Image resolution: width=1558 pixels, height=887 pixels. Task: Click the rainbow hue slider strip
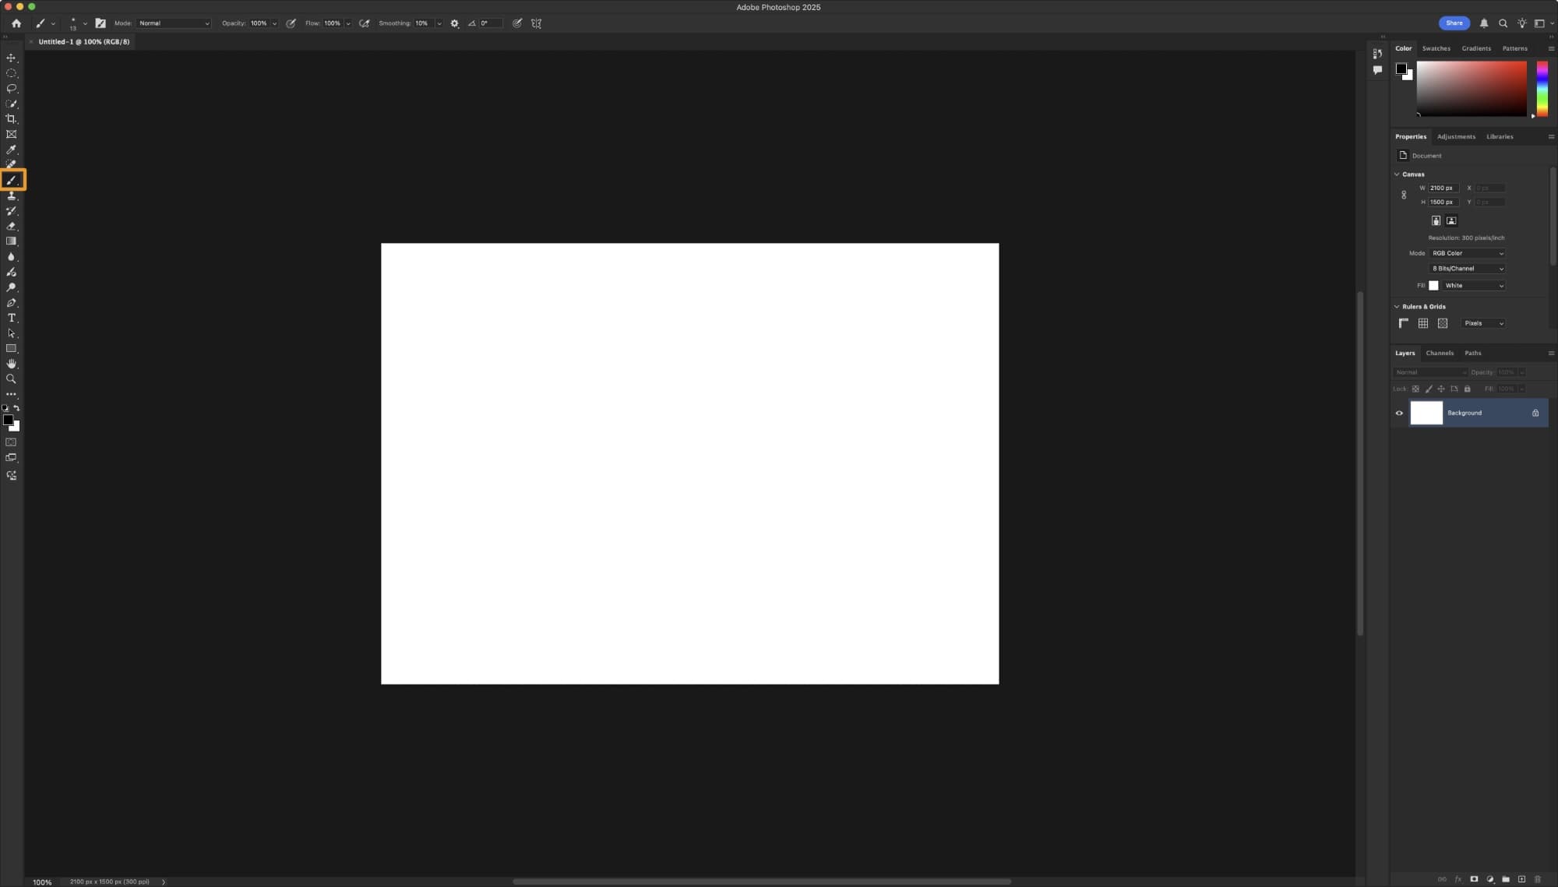coord(1542,88)
